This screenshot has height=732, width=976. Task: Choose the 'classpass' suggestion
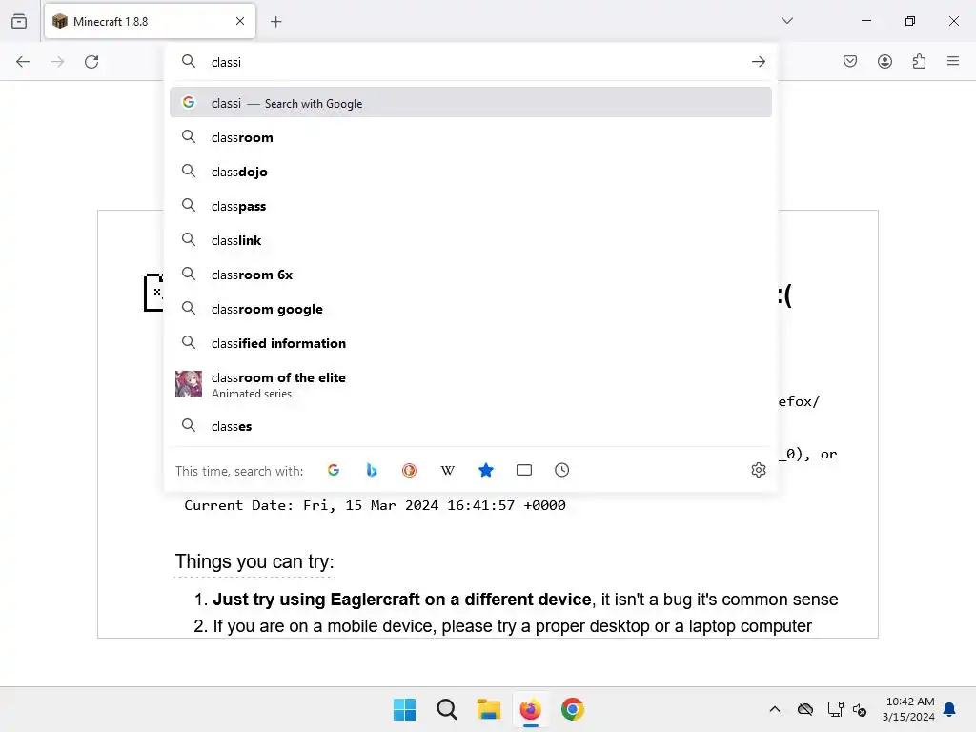(x=471, y=206)
